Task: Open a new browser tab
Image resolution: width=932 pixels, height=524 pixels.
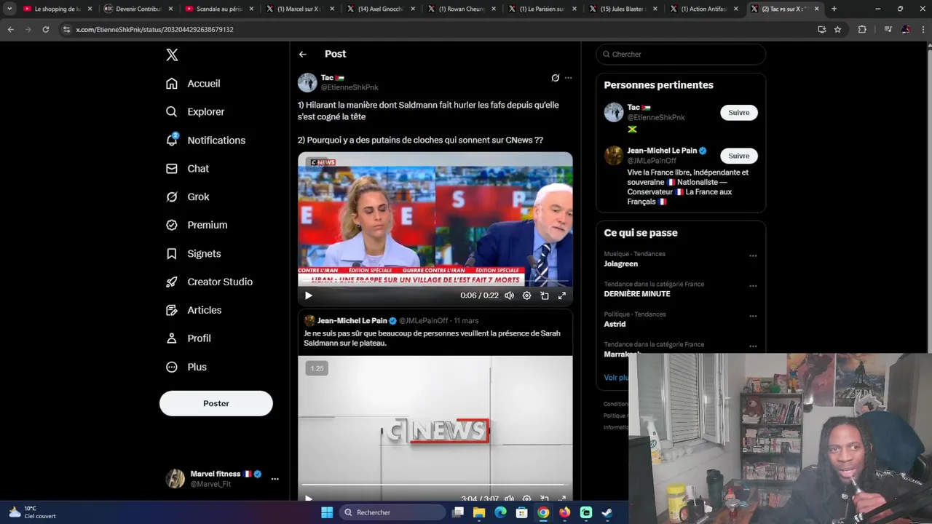Action: (x=834, y=9)
